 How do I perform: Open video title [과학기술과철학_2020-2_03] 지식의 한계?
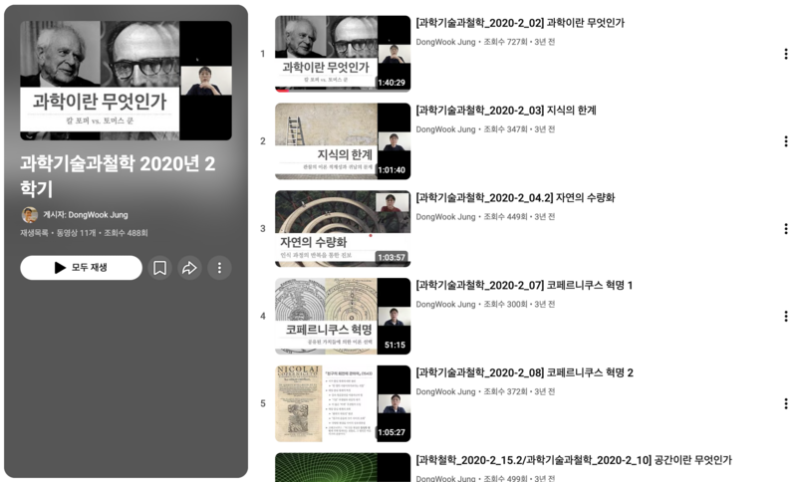(x=506, y=111)
